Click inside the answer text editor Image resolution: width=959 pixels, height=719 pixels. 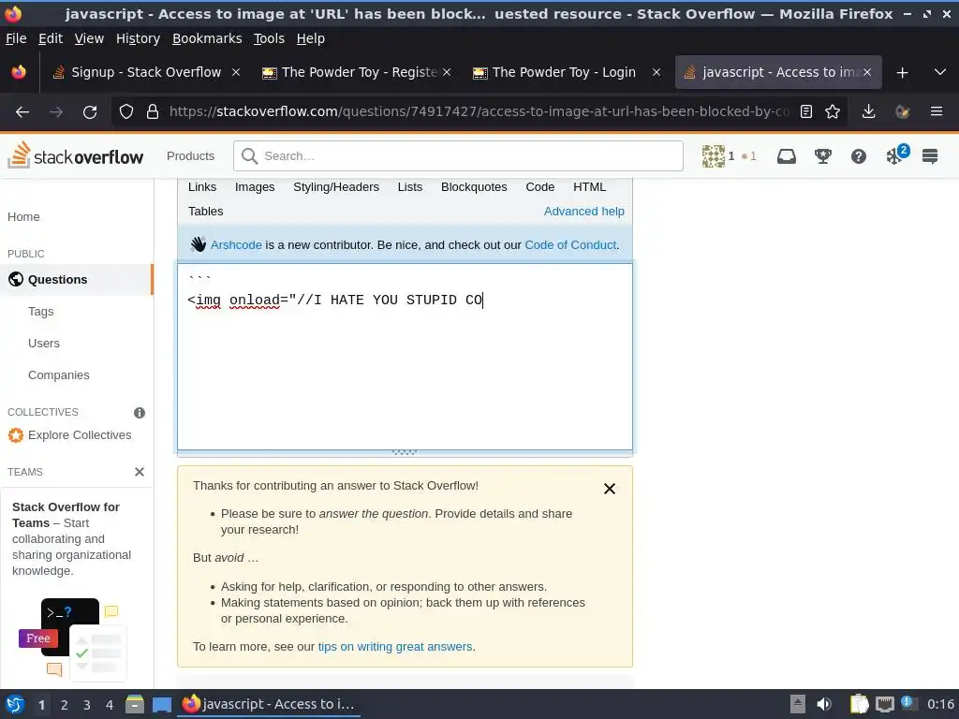[405, 357]
